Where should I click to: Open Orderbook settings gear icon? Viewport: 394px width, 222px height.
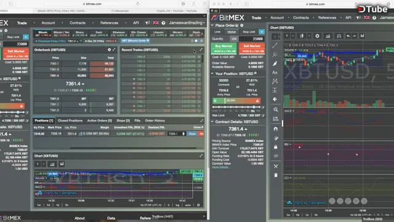pos(110,50)
